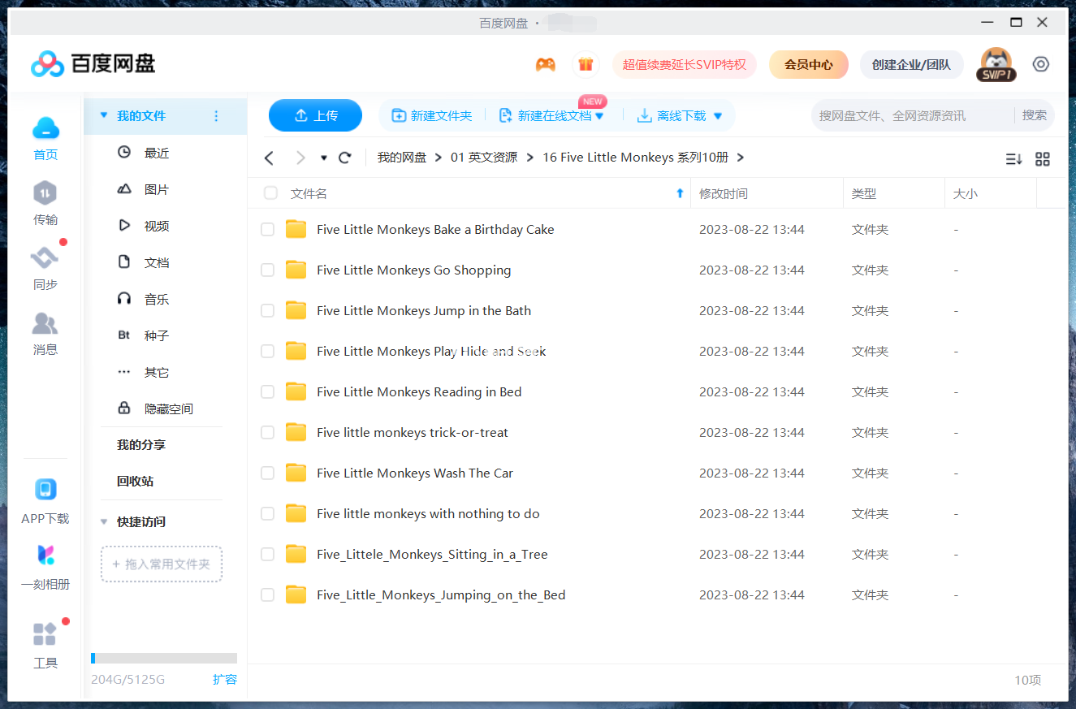This screenshot has height=709, width=1076.
Task: Click the 扩容 storage expansion link
Action: tap(225, 679)
